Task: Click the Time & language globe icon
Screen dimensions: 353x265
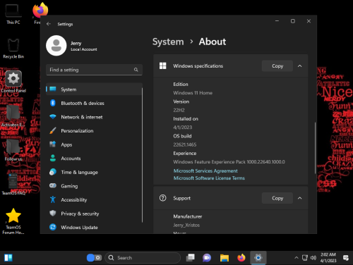Action: (53, 172)
